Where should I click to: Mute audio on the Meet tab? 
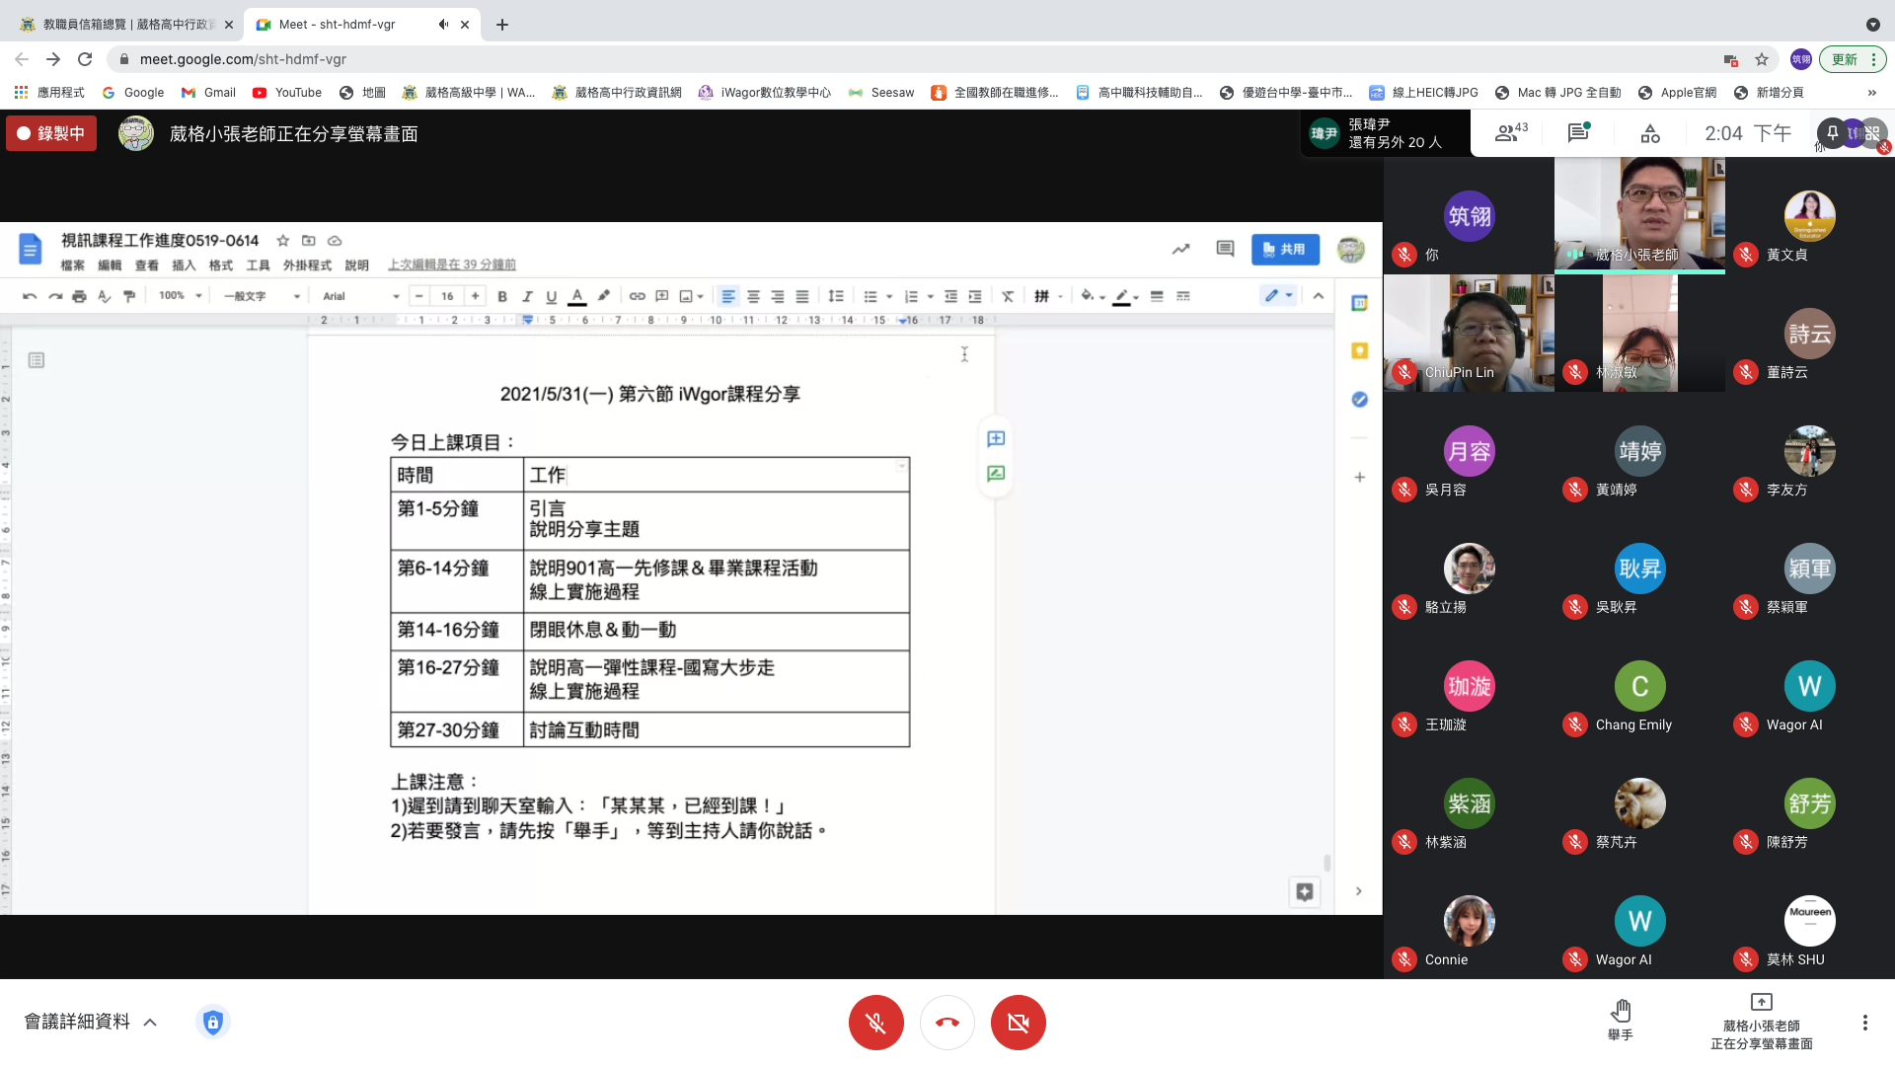[443, 25]
